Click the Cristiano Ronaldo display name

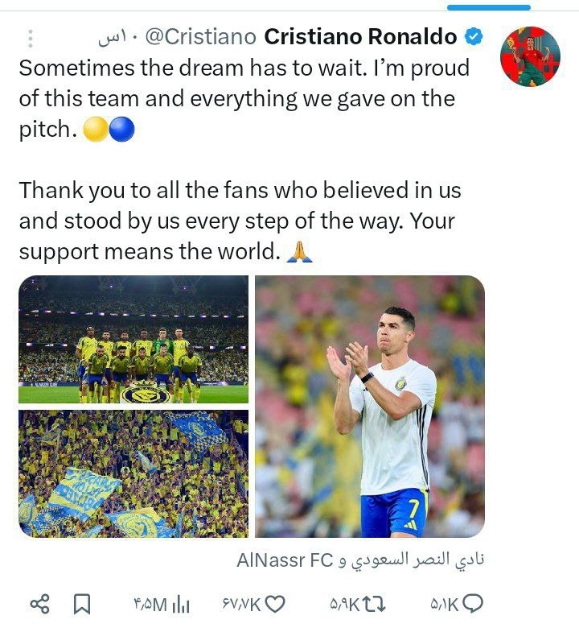(x=360, y=37)
